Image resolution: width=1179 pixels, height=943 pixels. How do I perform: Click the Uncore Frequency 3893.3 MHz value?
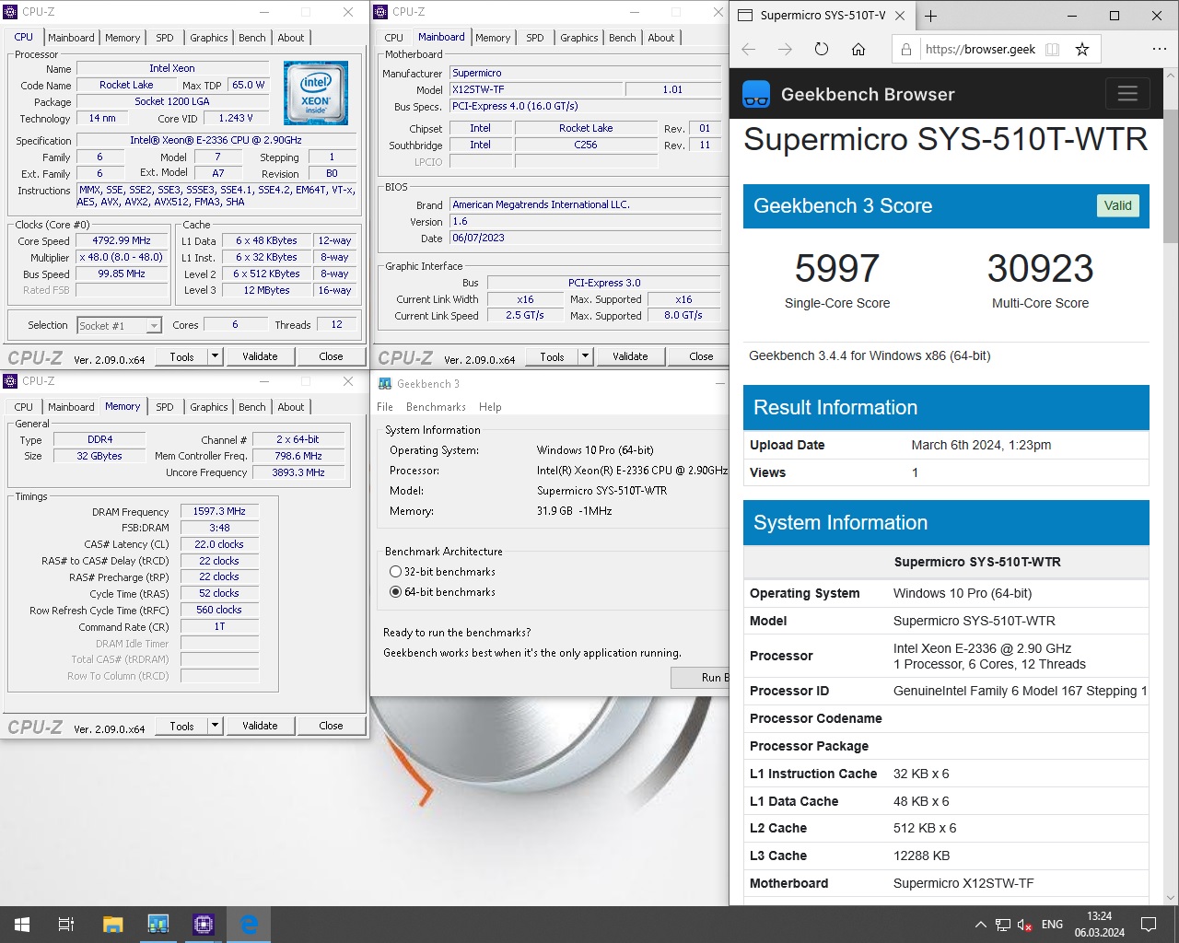299,472
